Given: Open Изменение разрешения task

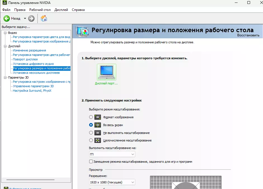Looking at the screenshot, I should pyautogui.click(x=29, y=50).
